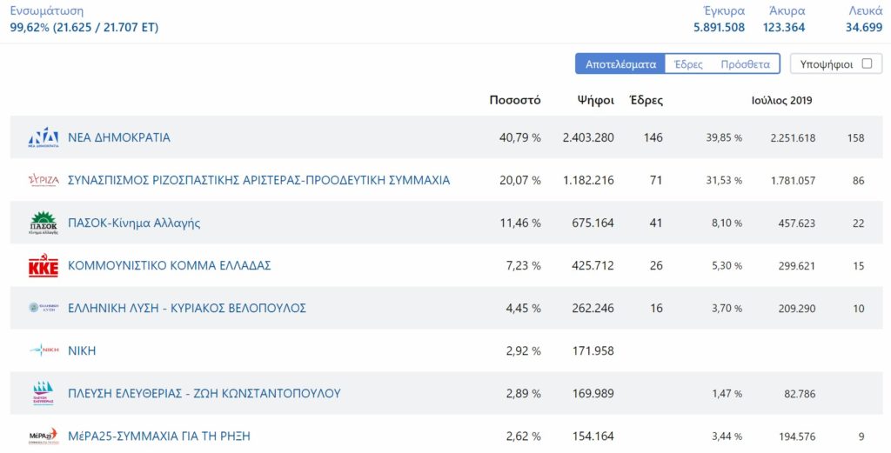Open the ΝΙΚΗ party name link

point(82,350)
